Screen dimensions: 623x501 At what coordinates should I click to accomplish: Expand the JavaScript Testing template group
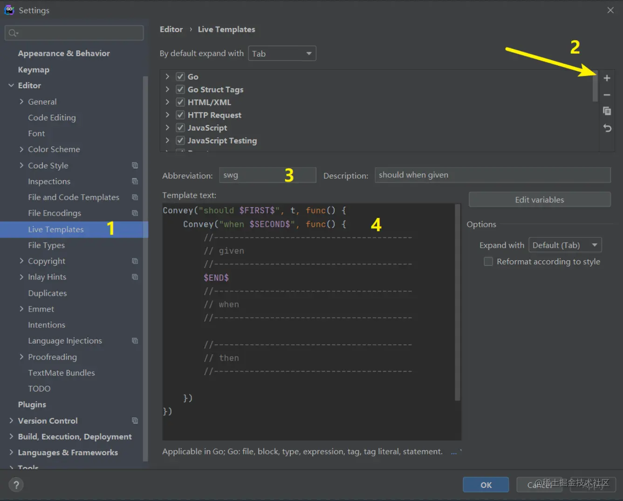click(167, 140)
